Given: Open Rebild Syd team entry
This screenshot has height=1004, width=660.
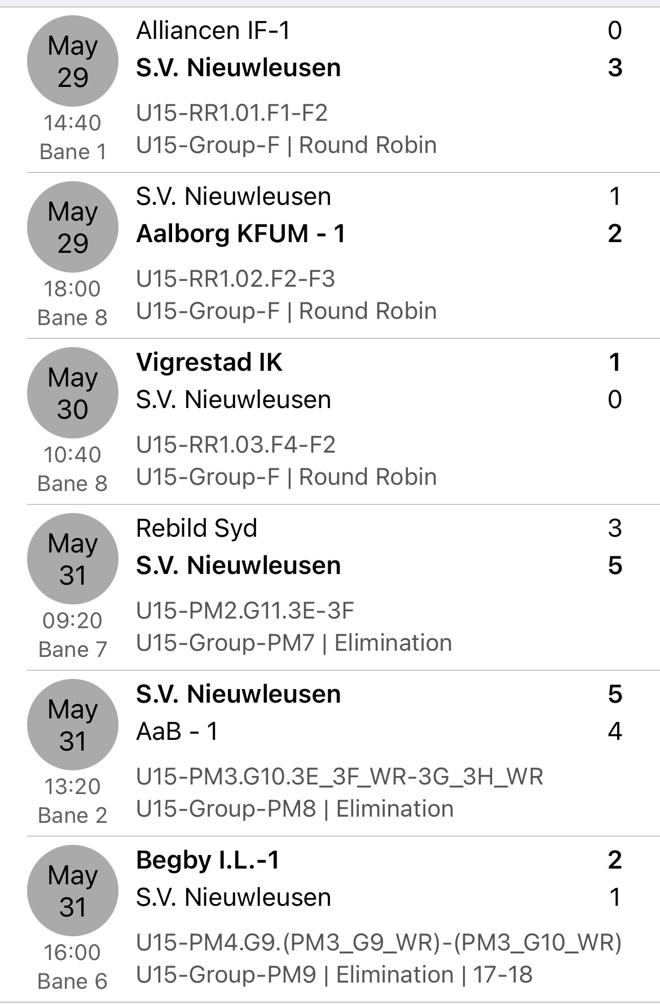Looking at the screenshot, I should coord(196,529).
